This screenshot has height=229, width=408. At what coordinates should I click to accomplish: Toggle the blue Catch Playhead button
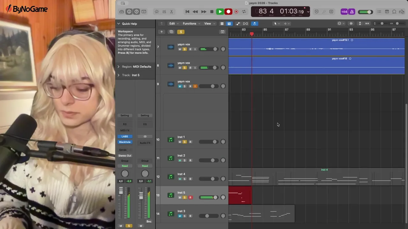(255, 24)
